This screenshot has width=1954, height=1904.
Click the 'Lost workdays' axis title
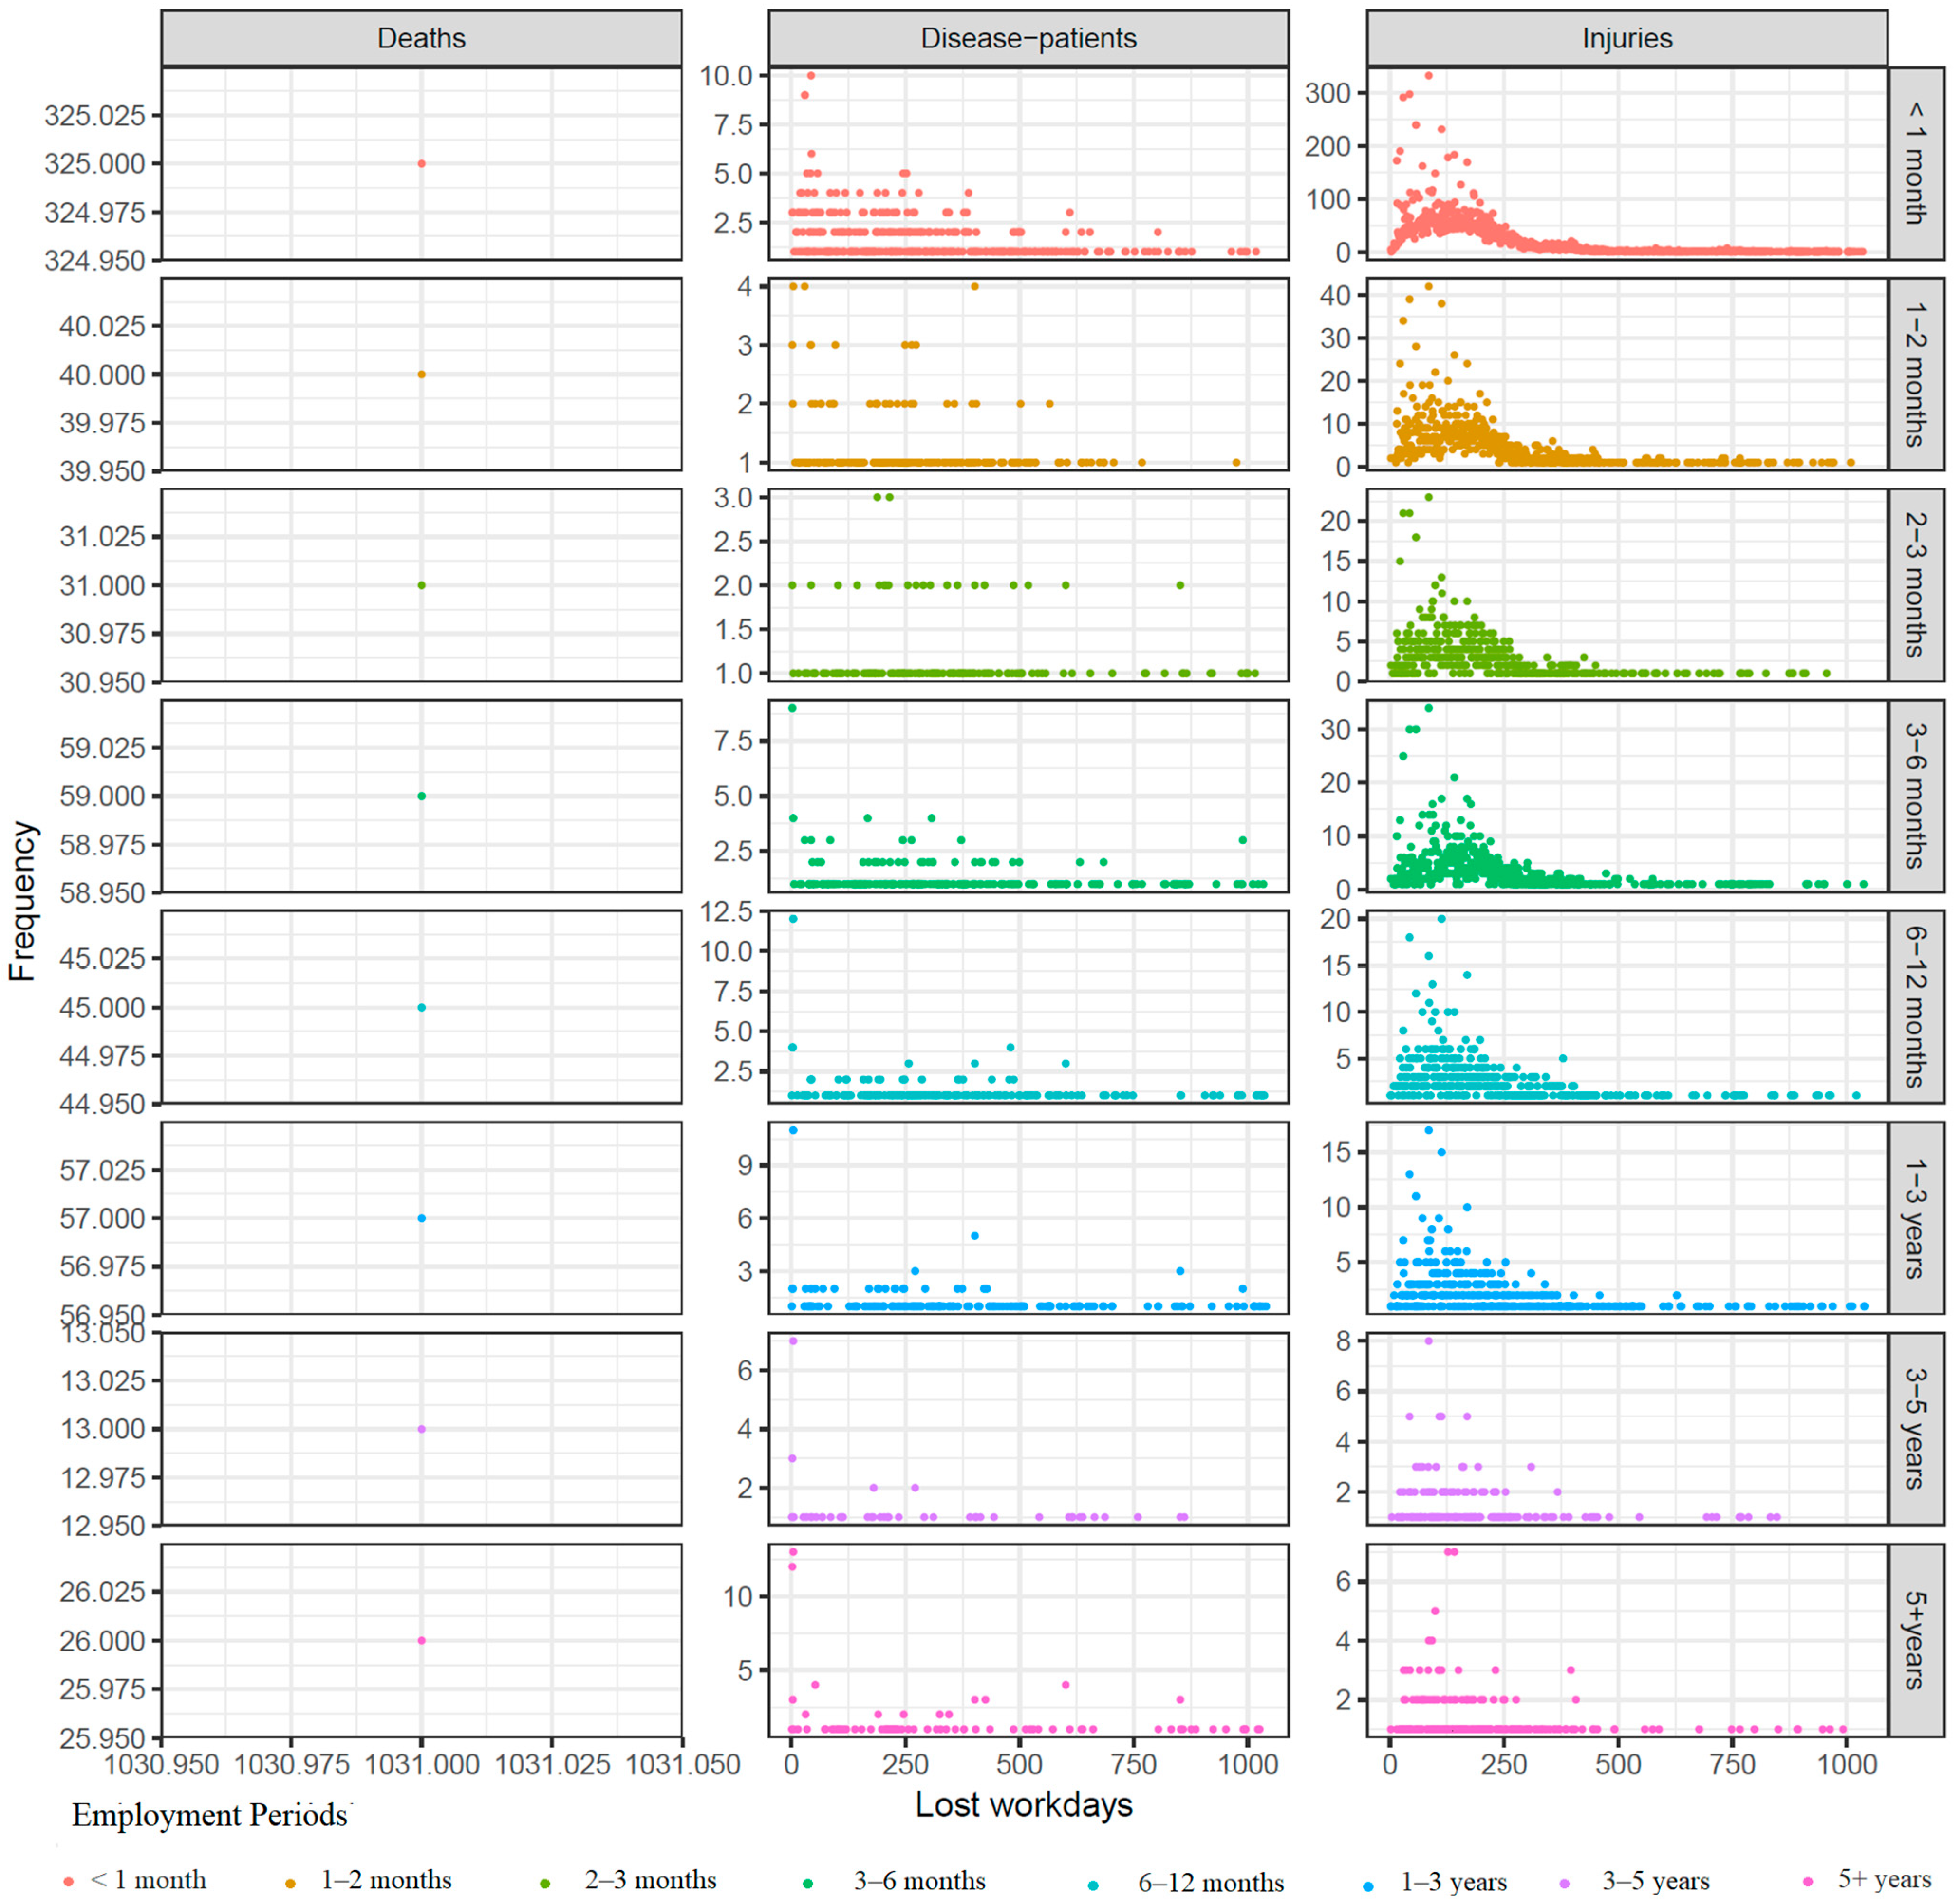pyautogui.click(x=1024, y=1805)
